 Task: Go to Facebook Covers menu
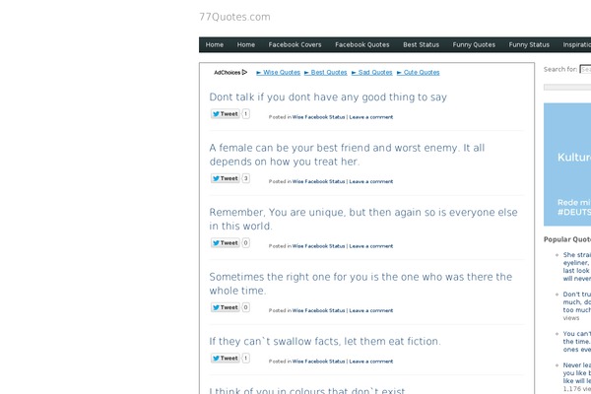(x=295, y=45)
